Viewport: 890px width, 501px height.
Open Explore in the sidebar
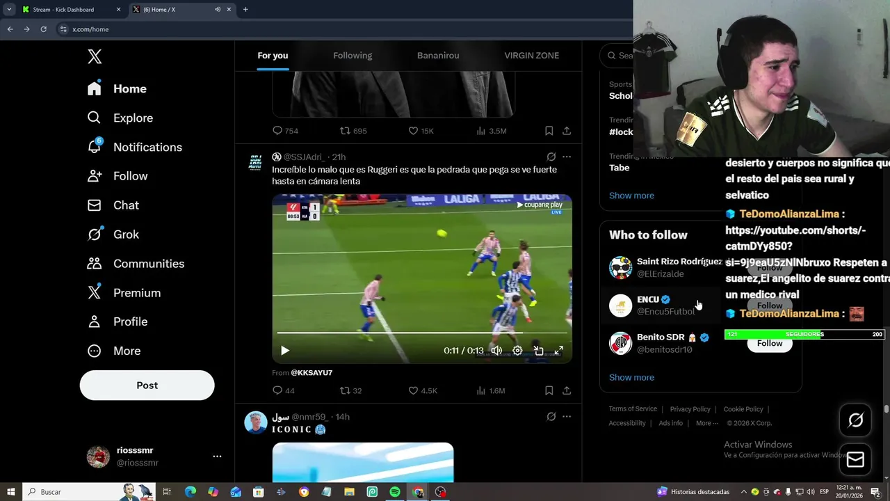(x=120, y=118)
